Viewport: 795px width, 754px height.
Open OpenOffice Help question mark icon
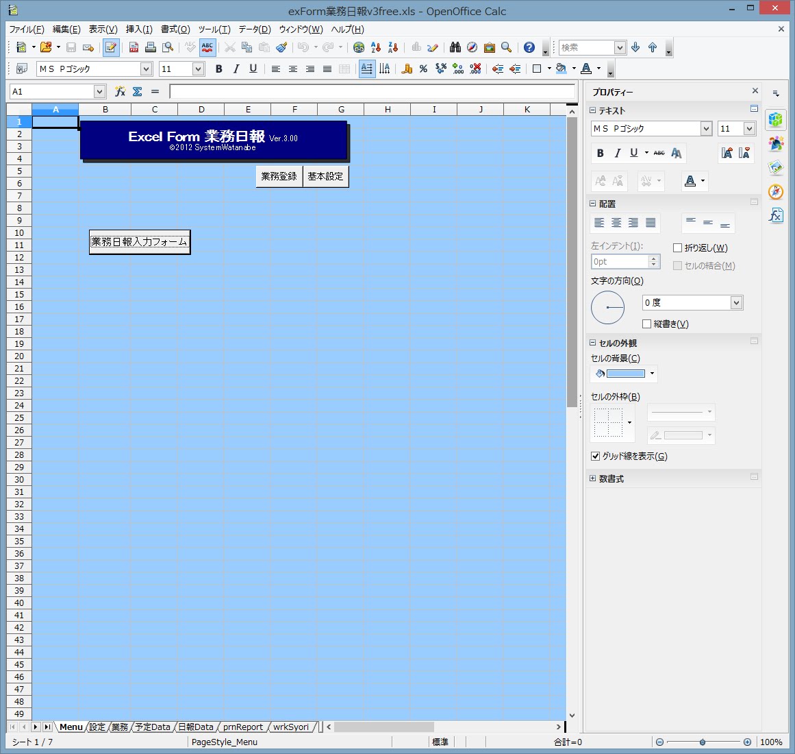point(529,48)
